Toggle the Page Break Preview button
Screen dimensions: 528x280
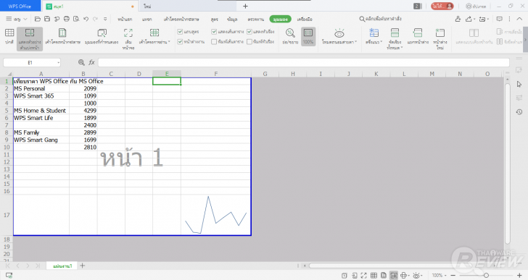30,39
